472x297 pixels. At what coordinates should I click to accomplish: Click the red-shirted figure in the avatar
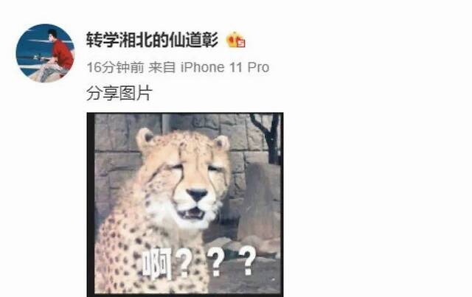tap(61, 52)
